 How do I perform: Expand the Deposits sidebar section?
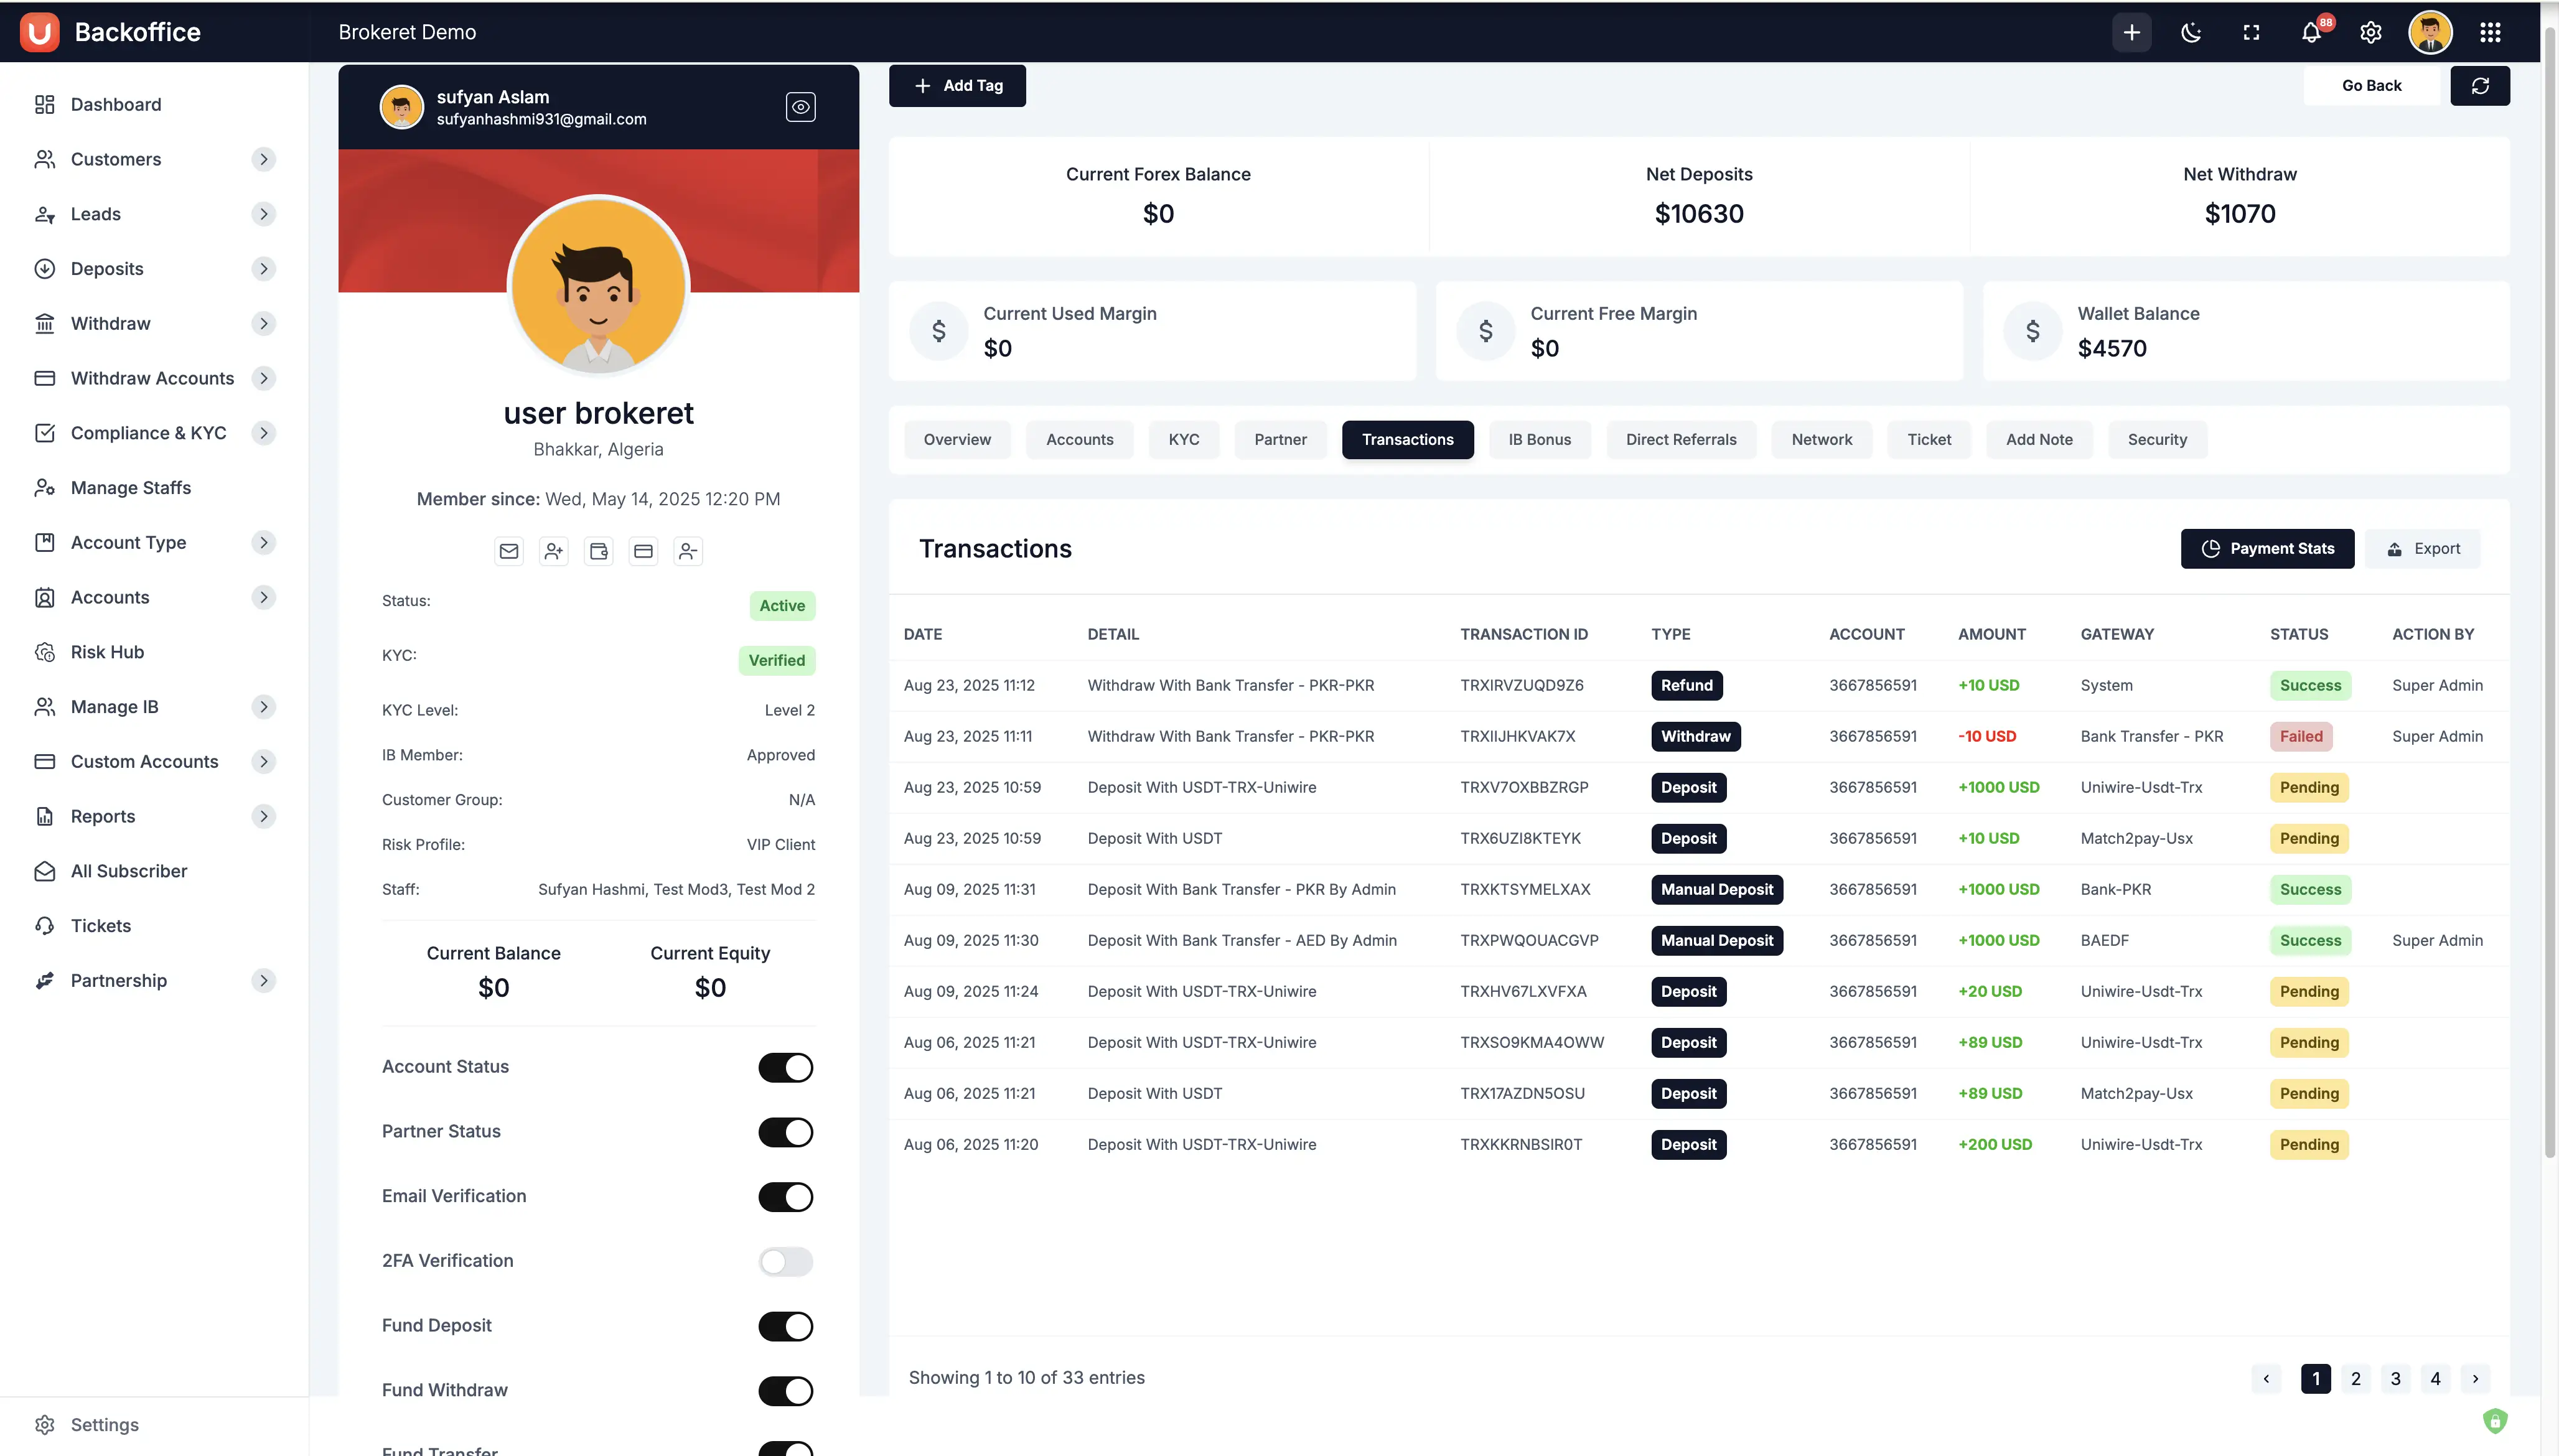click(264, 268)
